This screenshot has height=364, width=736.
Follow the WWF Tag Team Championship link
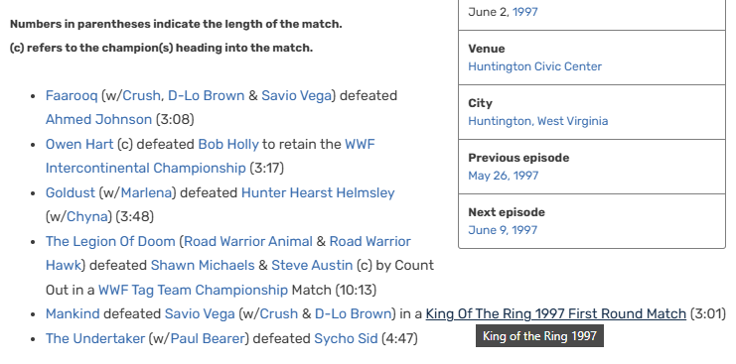[x=193, y=290]
